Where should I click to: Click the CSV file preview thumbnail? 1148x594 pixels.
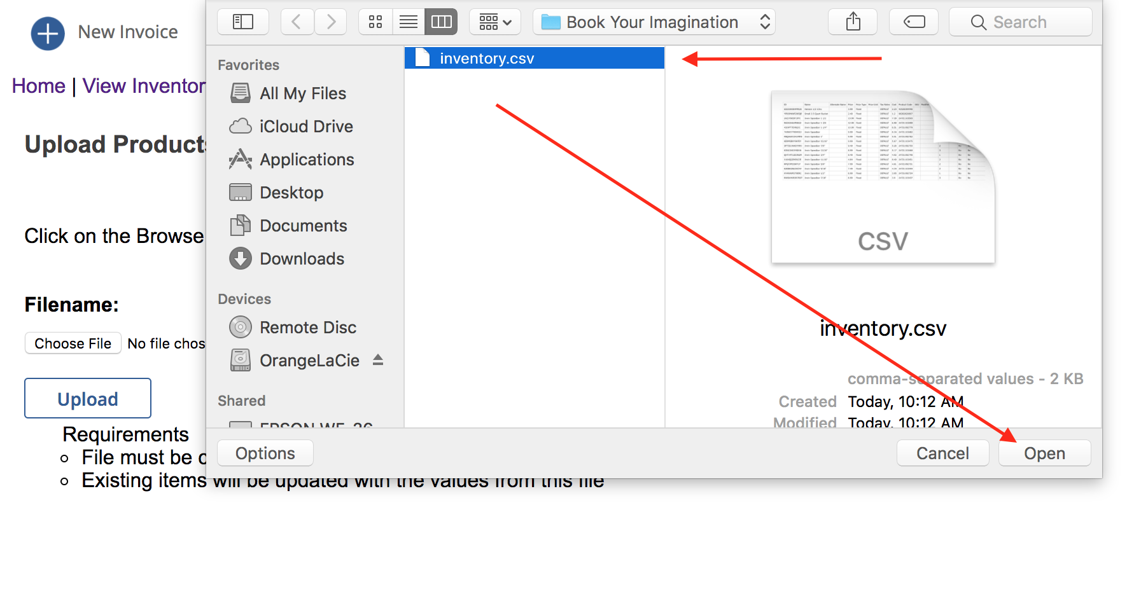[x=883, y=177]
